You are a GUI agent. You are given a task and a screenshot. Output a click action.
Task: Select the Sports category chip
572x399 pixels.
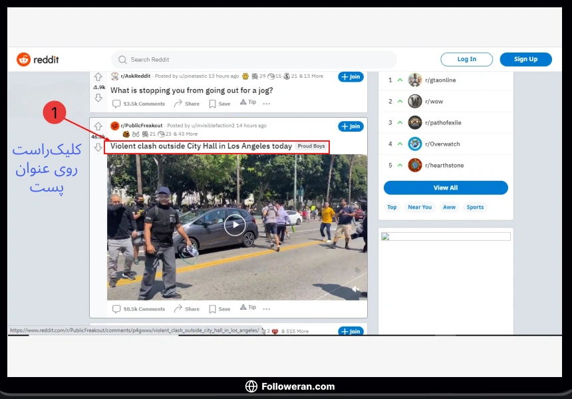pyautogui.click(x=475, y=207)
